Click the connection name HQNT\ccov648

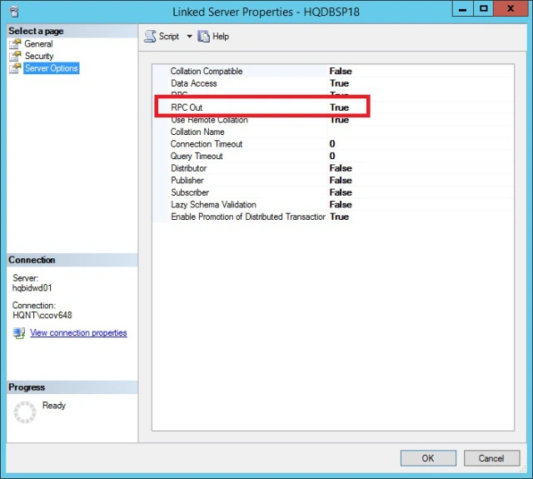coord(42,315)
